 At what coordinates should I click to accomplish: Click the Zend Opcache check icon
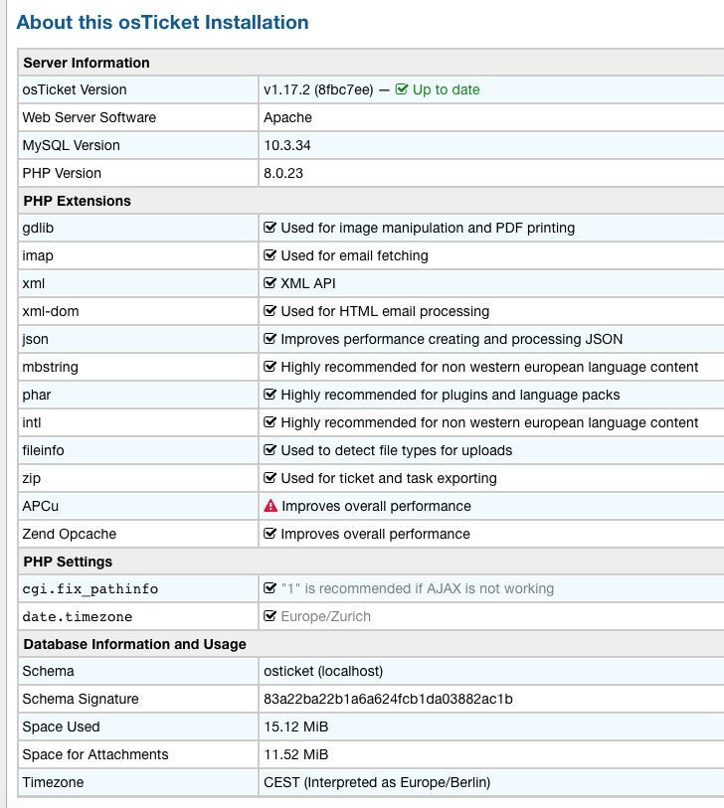pos(271,534)
